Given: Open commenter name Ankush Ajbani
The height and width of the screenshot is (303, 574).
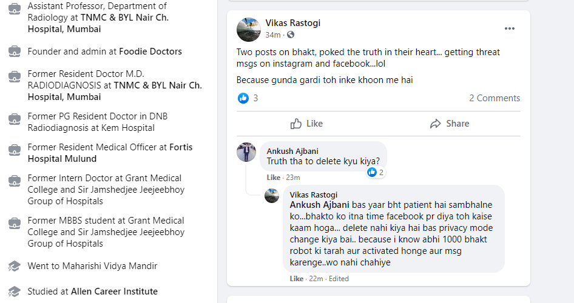Looking at the screenshot, I should (x=292, y=151).
